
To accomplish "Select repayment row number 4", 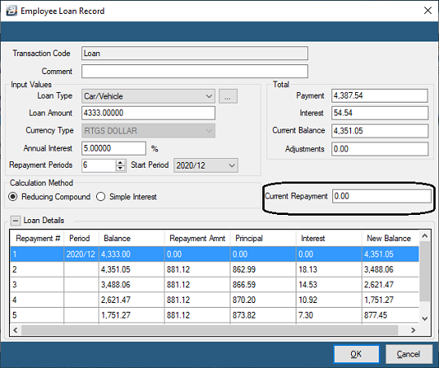I will click(x=214, y=300).
